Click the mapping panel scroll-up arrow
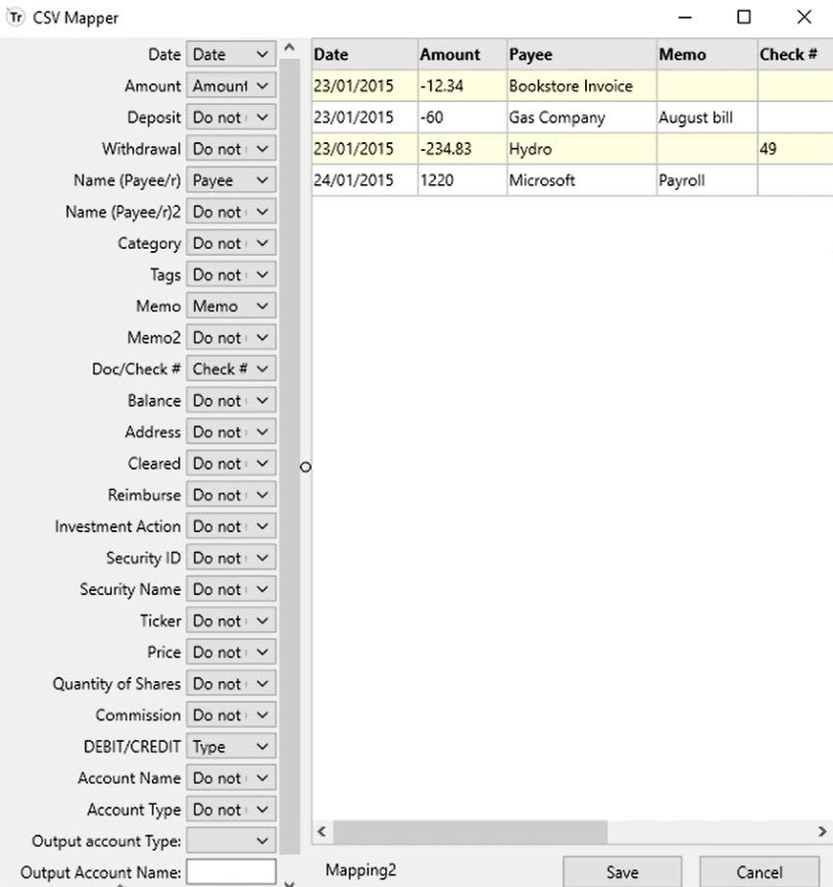This screenshot has width=833, height=887. pyautogui.click(x=289, y=47)
